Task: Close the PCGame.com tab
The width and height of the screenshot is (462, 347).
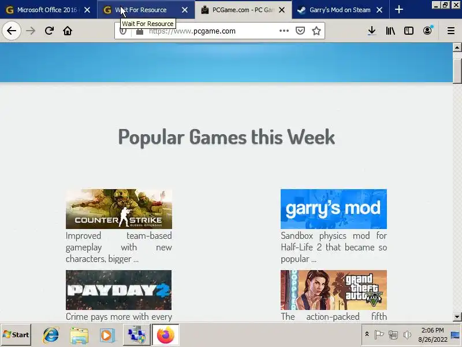Action: point(282,10)
